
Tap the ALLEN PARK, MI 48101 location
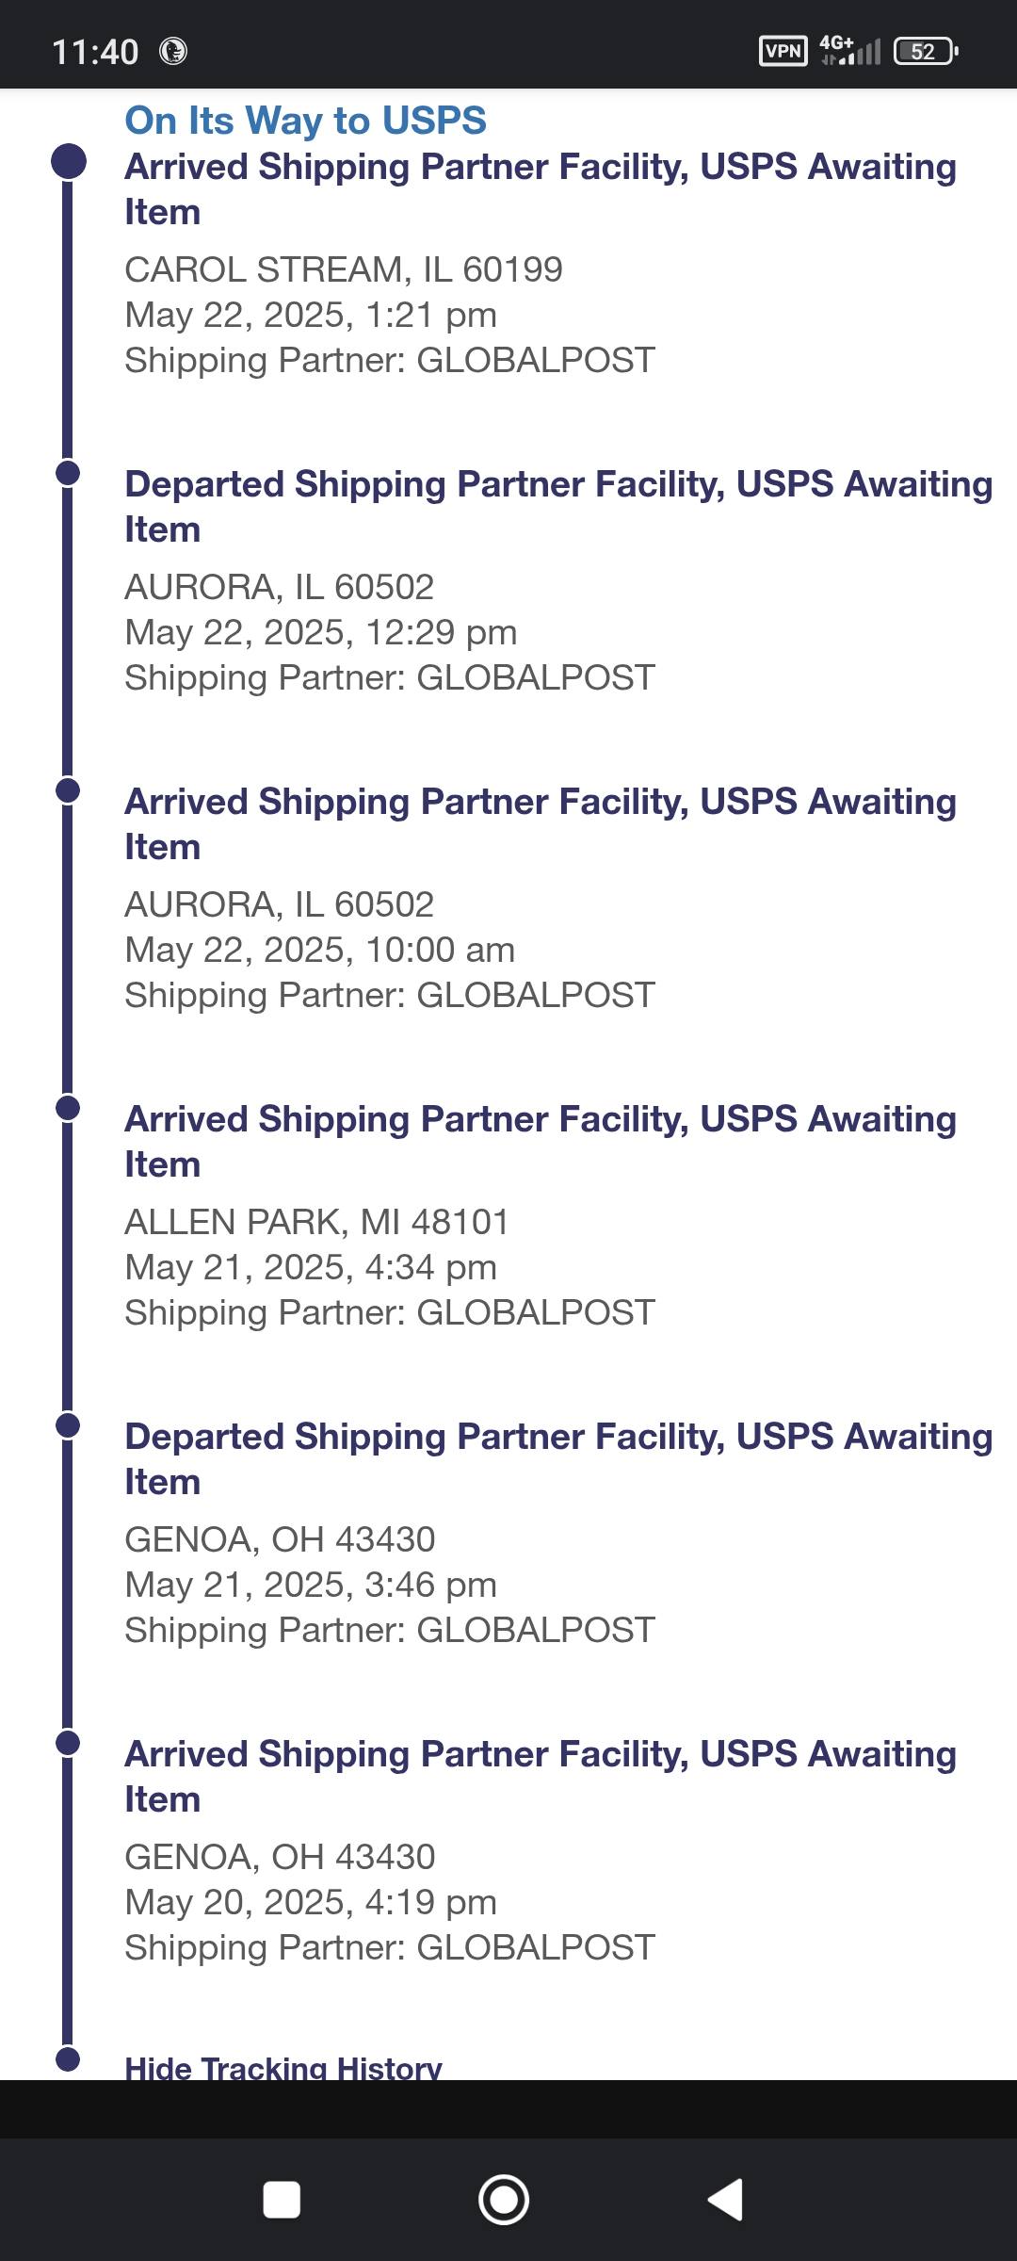(x=317, y=1222)
